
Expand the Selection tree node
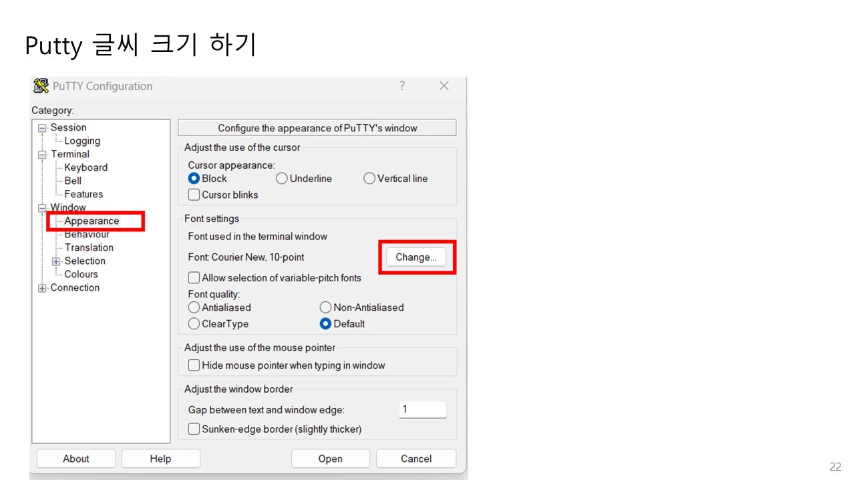[x=56, y=261]
